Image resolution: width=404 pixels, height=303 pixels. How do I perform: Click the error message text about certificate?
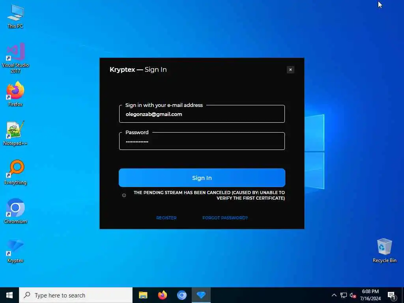[209, 195]
